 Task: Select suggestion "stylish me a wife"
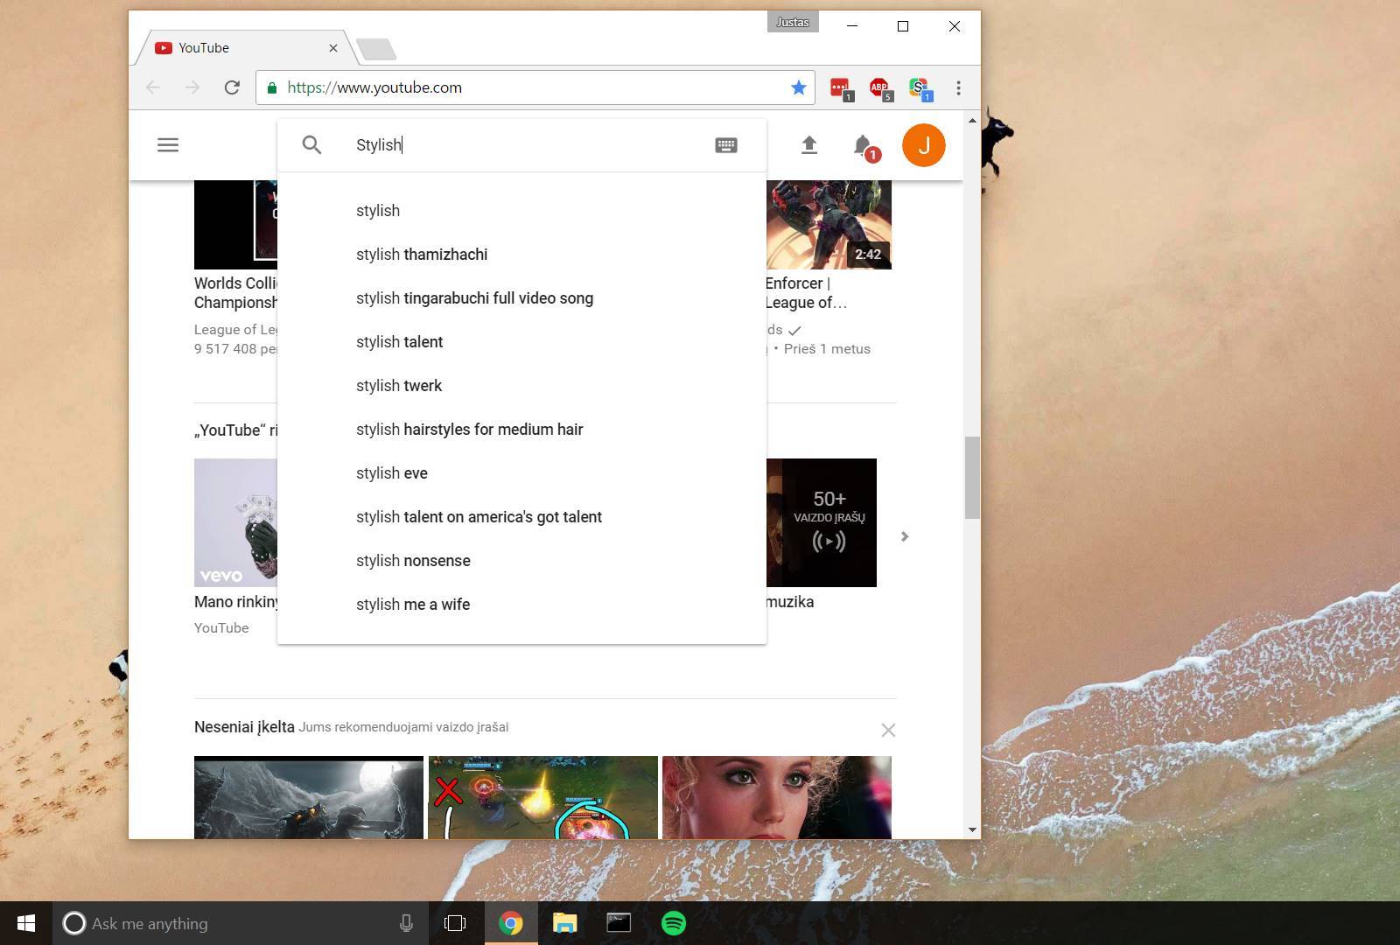coord(521,605)
